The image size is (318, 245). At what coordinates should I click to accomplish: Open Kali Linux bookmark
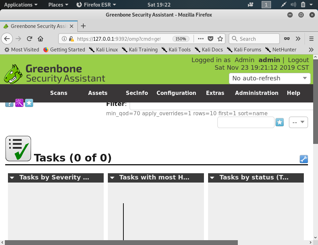[x=104, y=50]
